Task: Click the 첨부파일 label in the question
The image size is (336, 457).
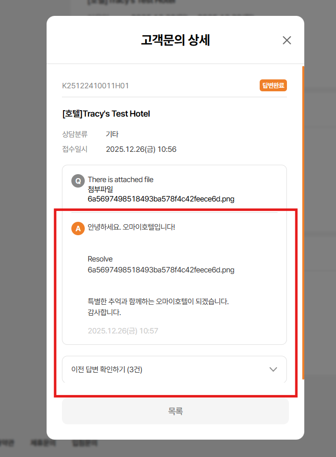Action: click(x=100, y=189)
